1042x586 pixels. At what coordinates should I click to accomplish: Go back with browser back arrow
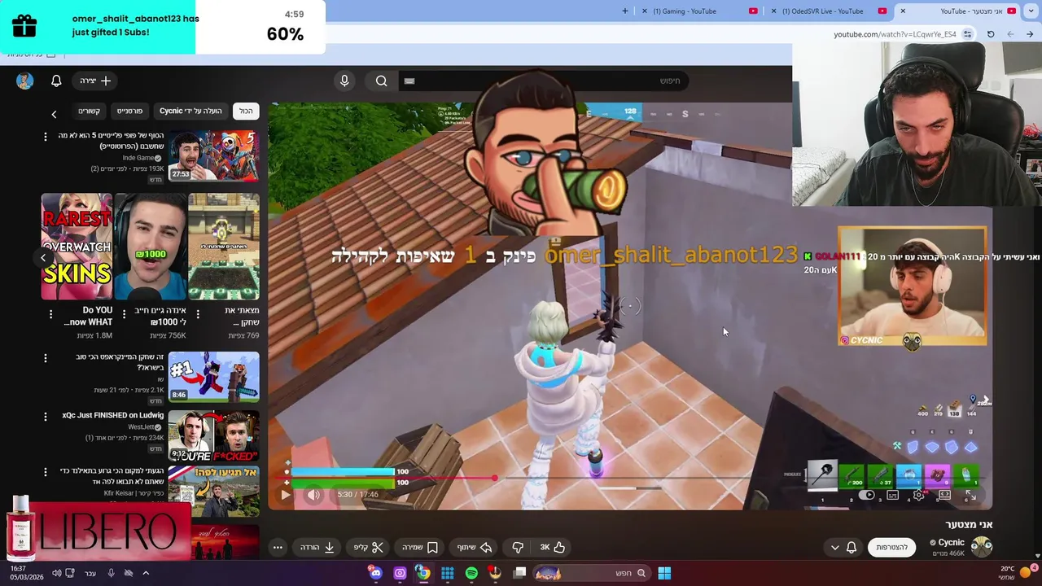click(1030, 34)
